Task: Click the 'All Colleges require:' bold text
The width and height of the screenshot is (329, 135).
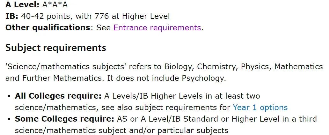Action: (x=58, y=96)
